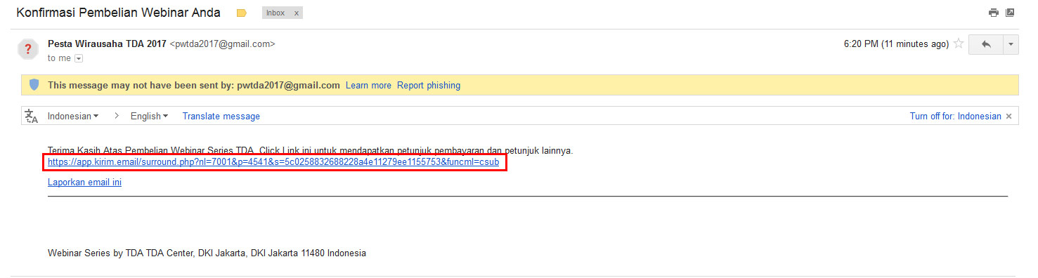Click the arrow between the language selectors
Viewport: 1038px width, 278px height.
(116, 116)
